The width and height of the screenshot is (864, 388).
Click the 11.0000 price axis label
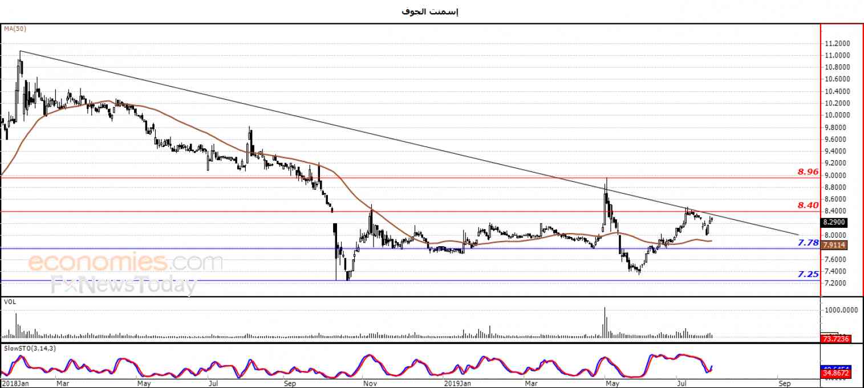coord(836,55)
